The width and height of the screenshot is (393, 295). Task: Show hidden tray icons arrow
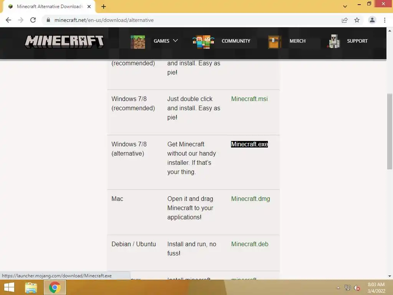[339, 288]
